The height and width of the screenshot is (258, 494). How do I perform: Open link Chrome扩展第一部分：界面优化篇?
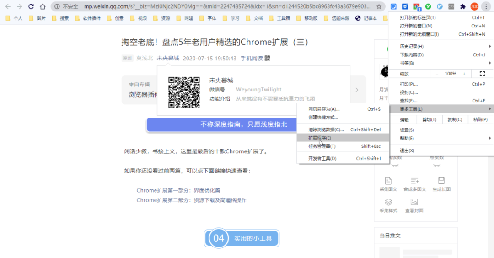click(178, 190)
